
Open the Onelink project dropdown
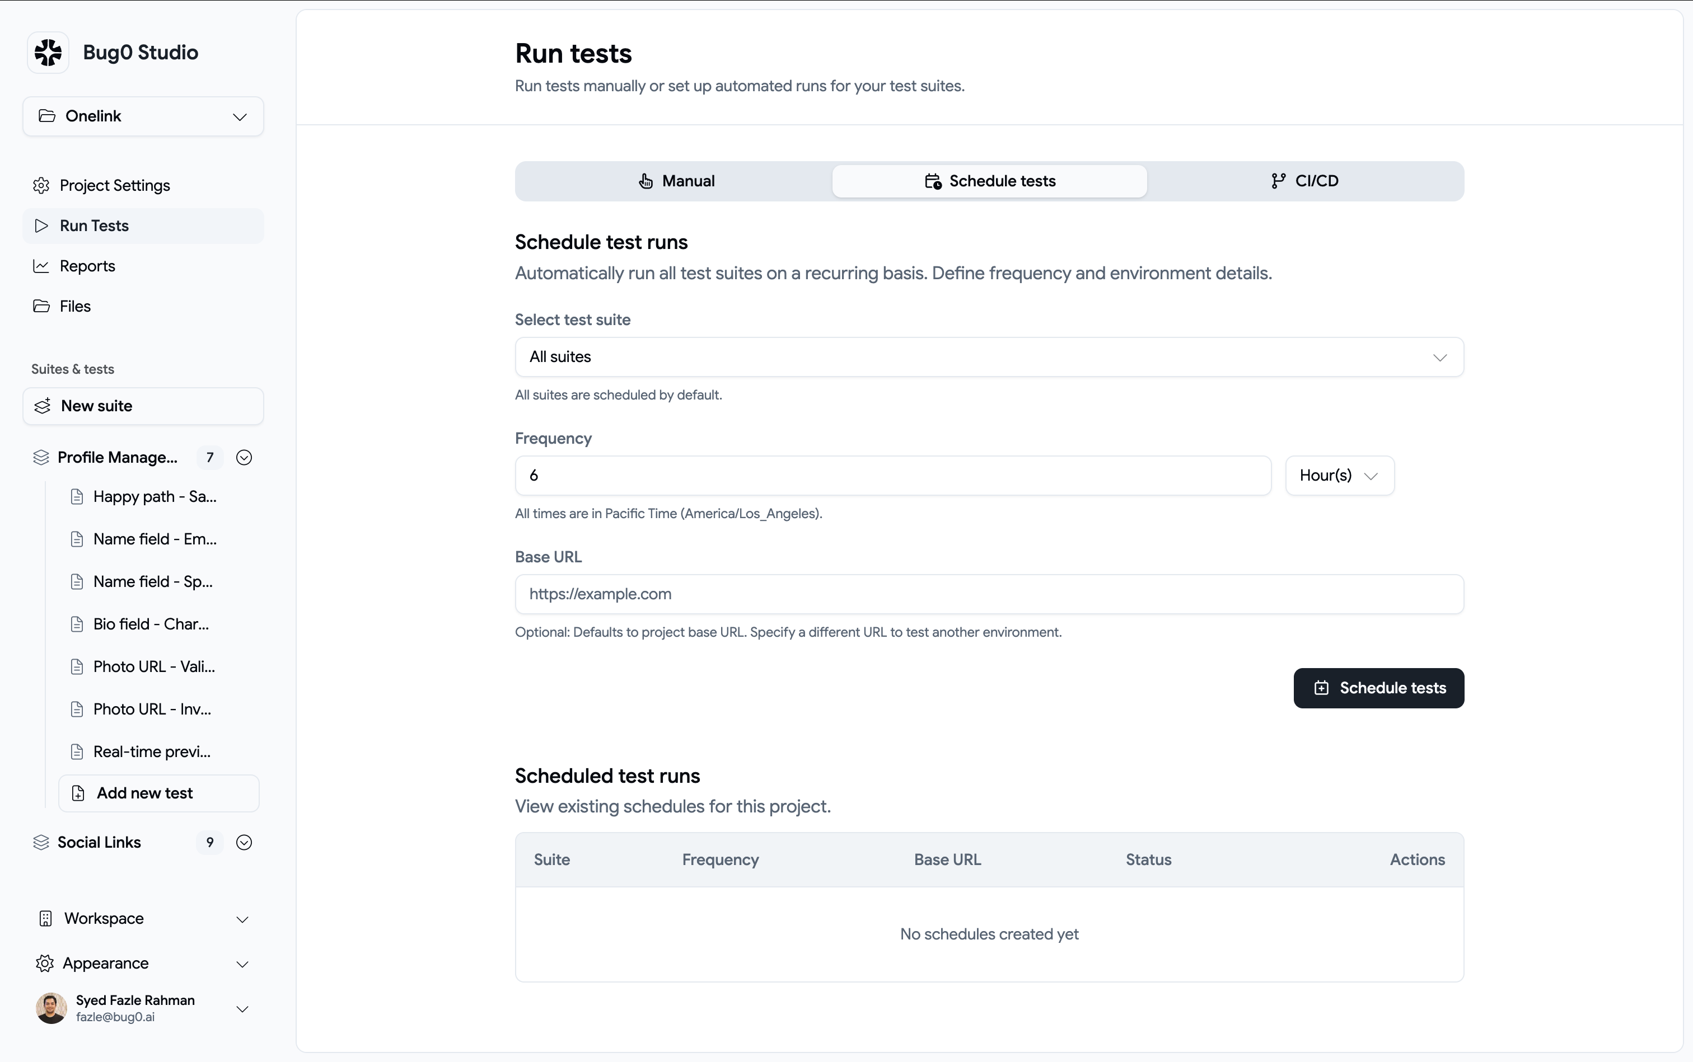coord(143,116)
